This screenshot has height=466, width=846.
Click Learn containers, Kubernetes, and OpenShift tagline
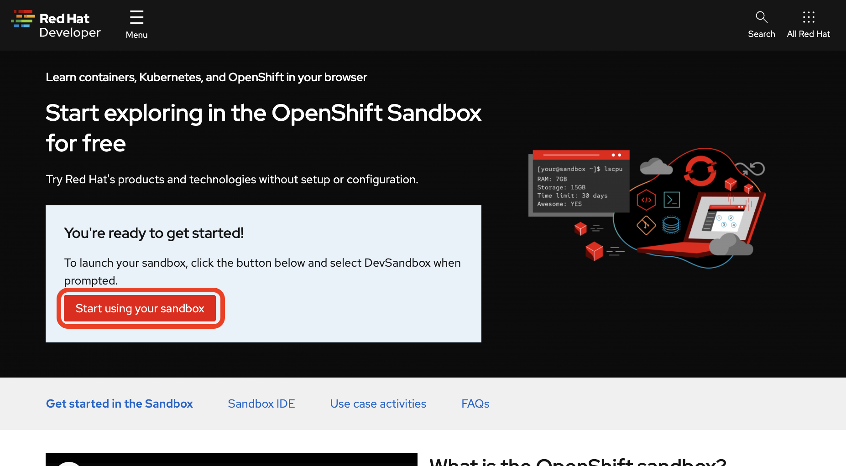(x=206, y=77)
